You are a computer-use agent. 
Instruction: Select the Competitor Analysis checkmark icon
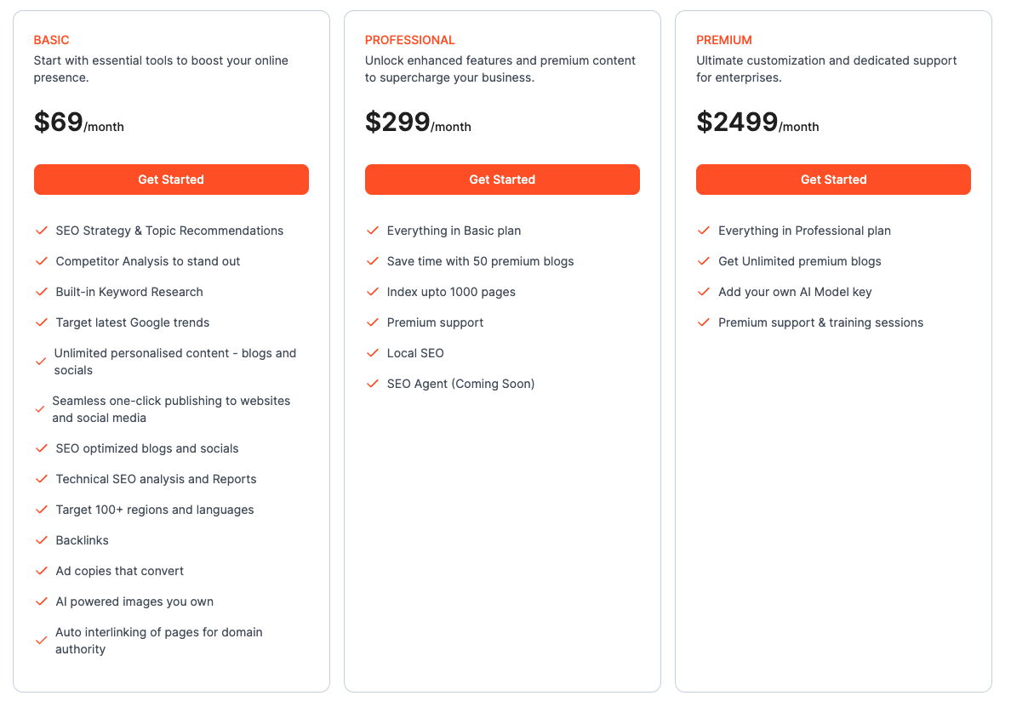point(42,261)
